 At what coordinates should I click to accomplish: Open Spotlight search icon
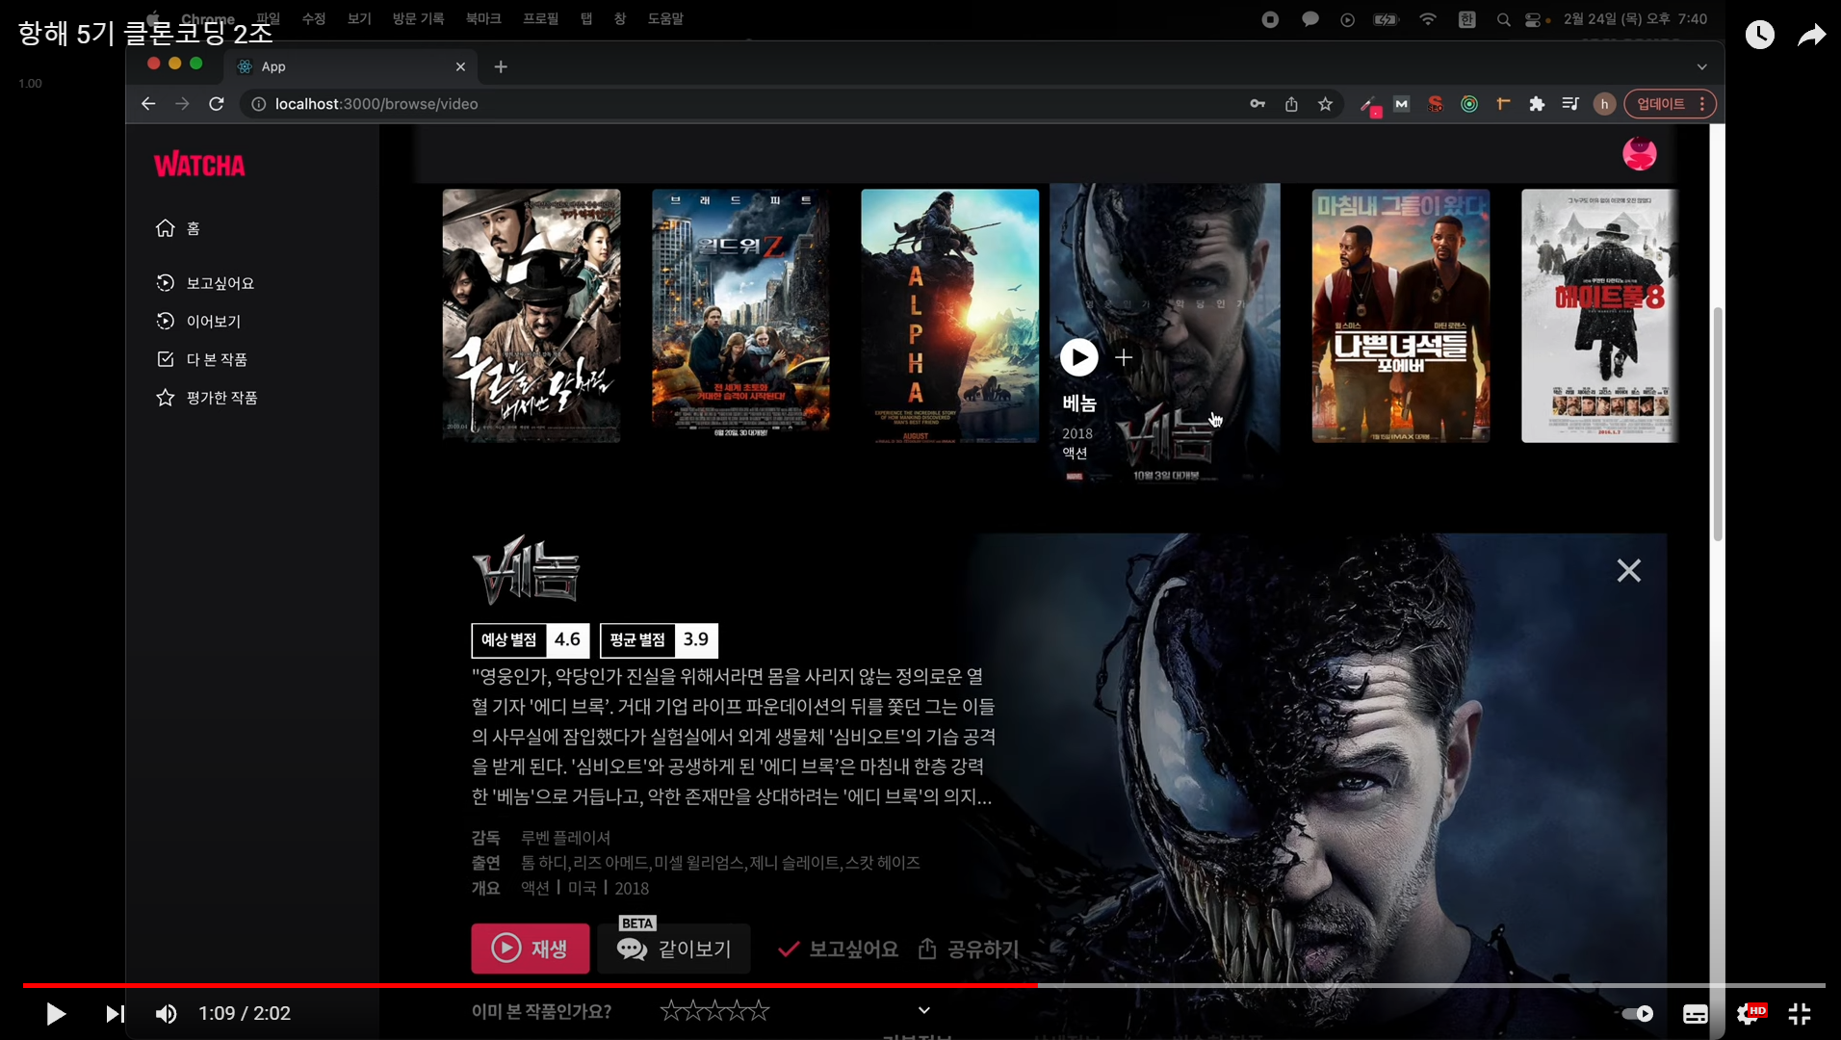(1503, 19)
